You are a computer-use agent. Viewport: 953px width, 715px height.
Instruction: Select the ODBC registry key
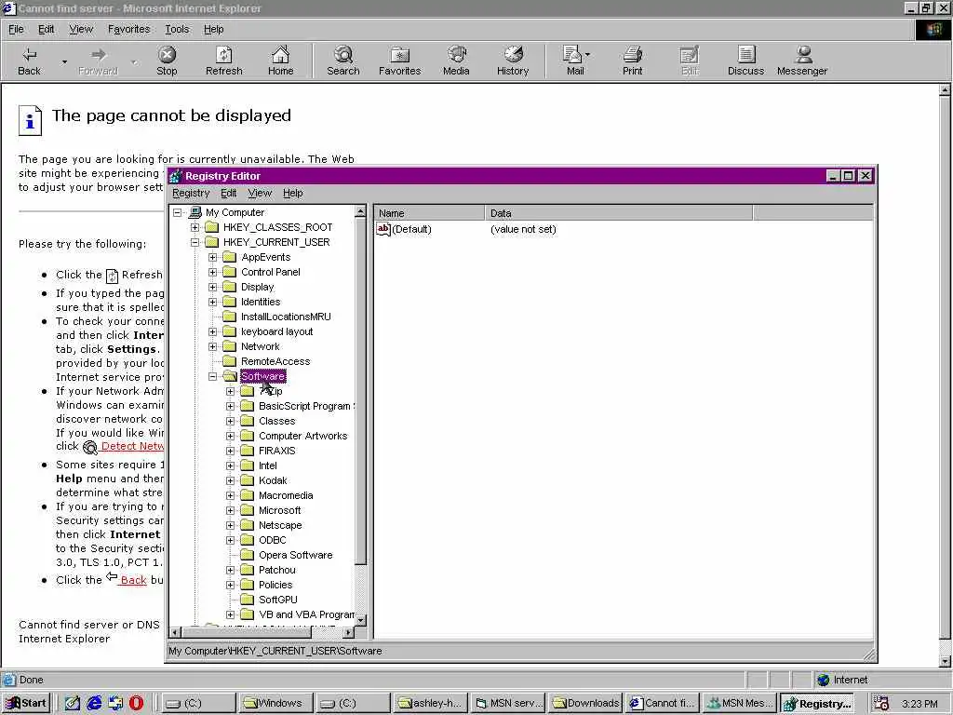[273, 540]
